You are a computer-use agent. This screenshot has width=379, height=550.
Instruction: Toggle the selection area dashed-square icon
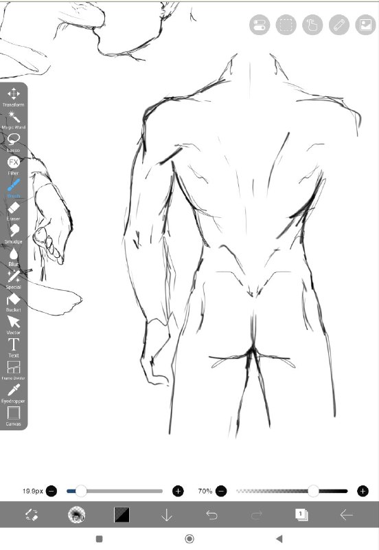(286, 25)
